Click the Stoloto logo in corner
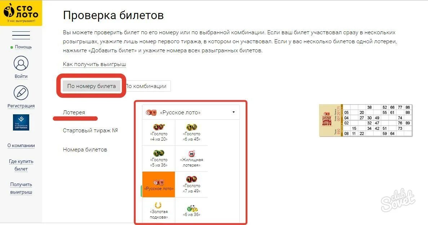The height and width of the screenshot is (225, 428). click(x=21, y=13)
